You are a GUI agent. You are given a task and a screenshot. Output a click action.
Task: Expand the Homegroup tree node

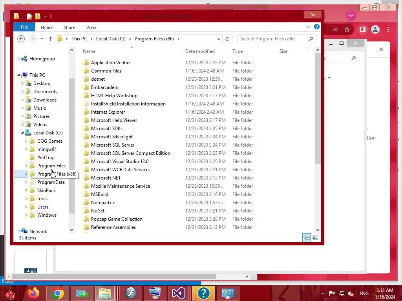[x=18, y=59]
